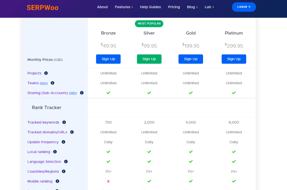The image size is (287, 190).
Task: Open the Teams (info) link
Action: (x=44, y=83)
